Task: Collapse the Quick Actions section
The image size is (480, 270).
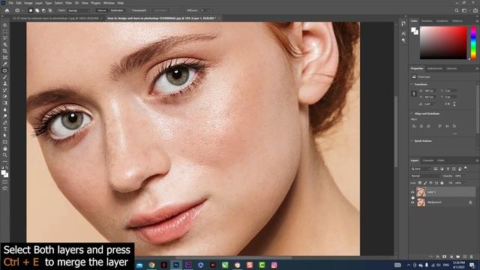Action: [x=412, y=141]
